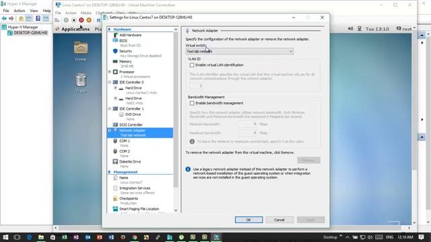
Task: Open Action menu in Hyper-V Manager
Action: coord(20,11)
